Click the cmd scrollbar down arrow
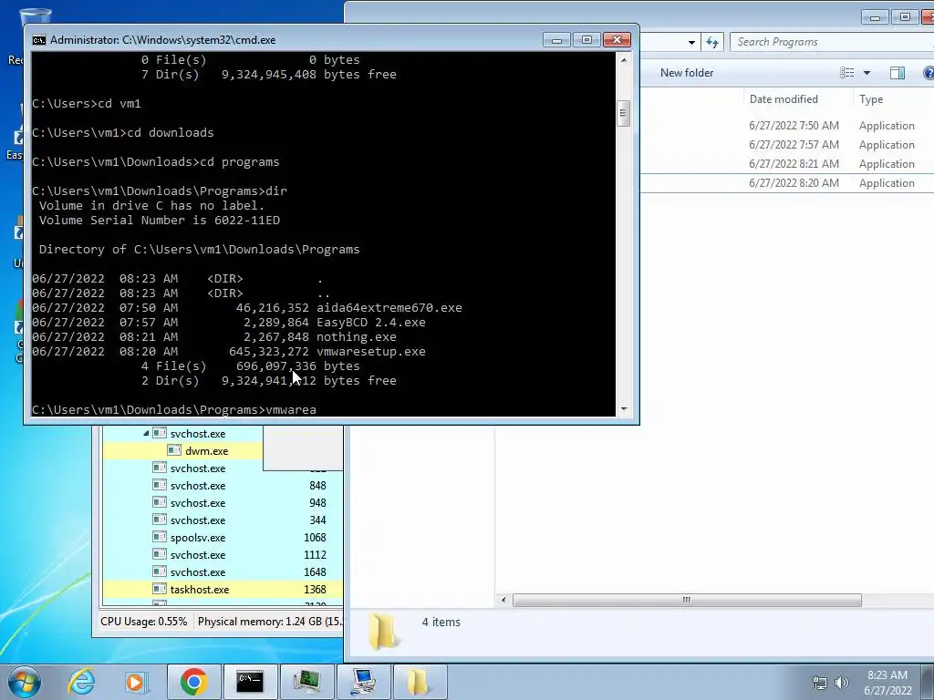Viewport: 934px width, 700px height. 624,409
